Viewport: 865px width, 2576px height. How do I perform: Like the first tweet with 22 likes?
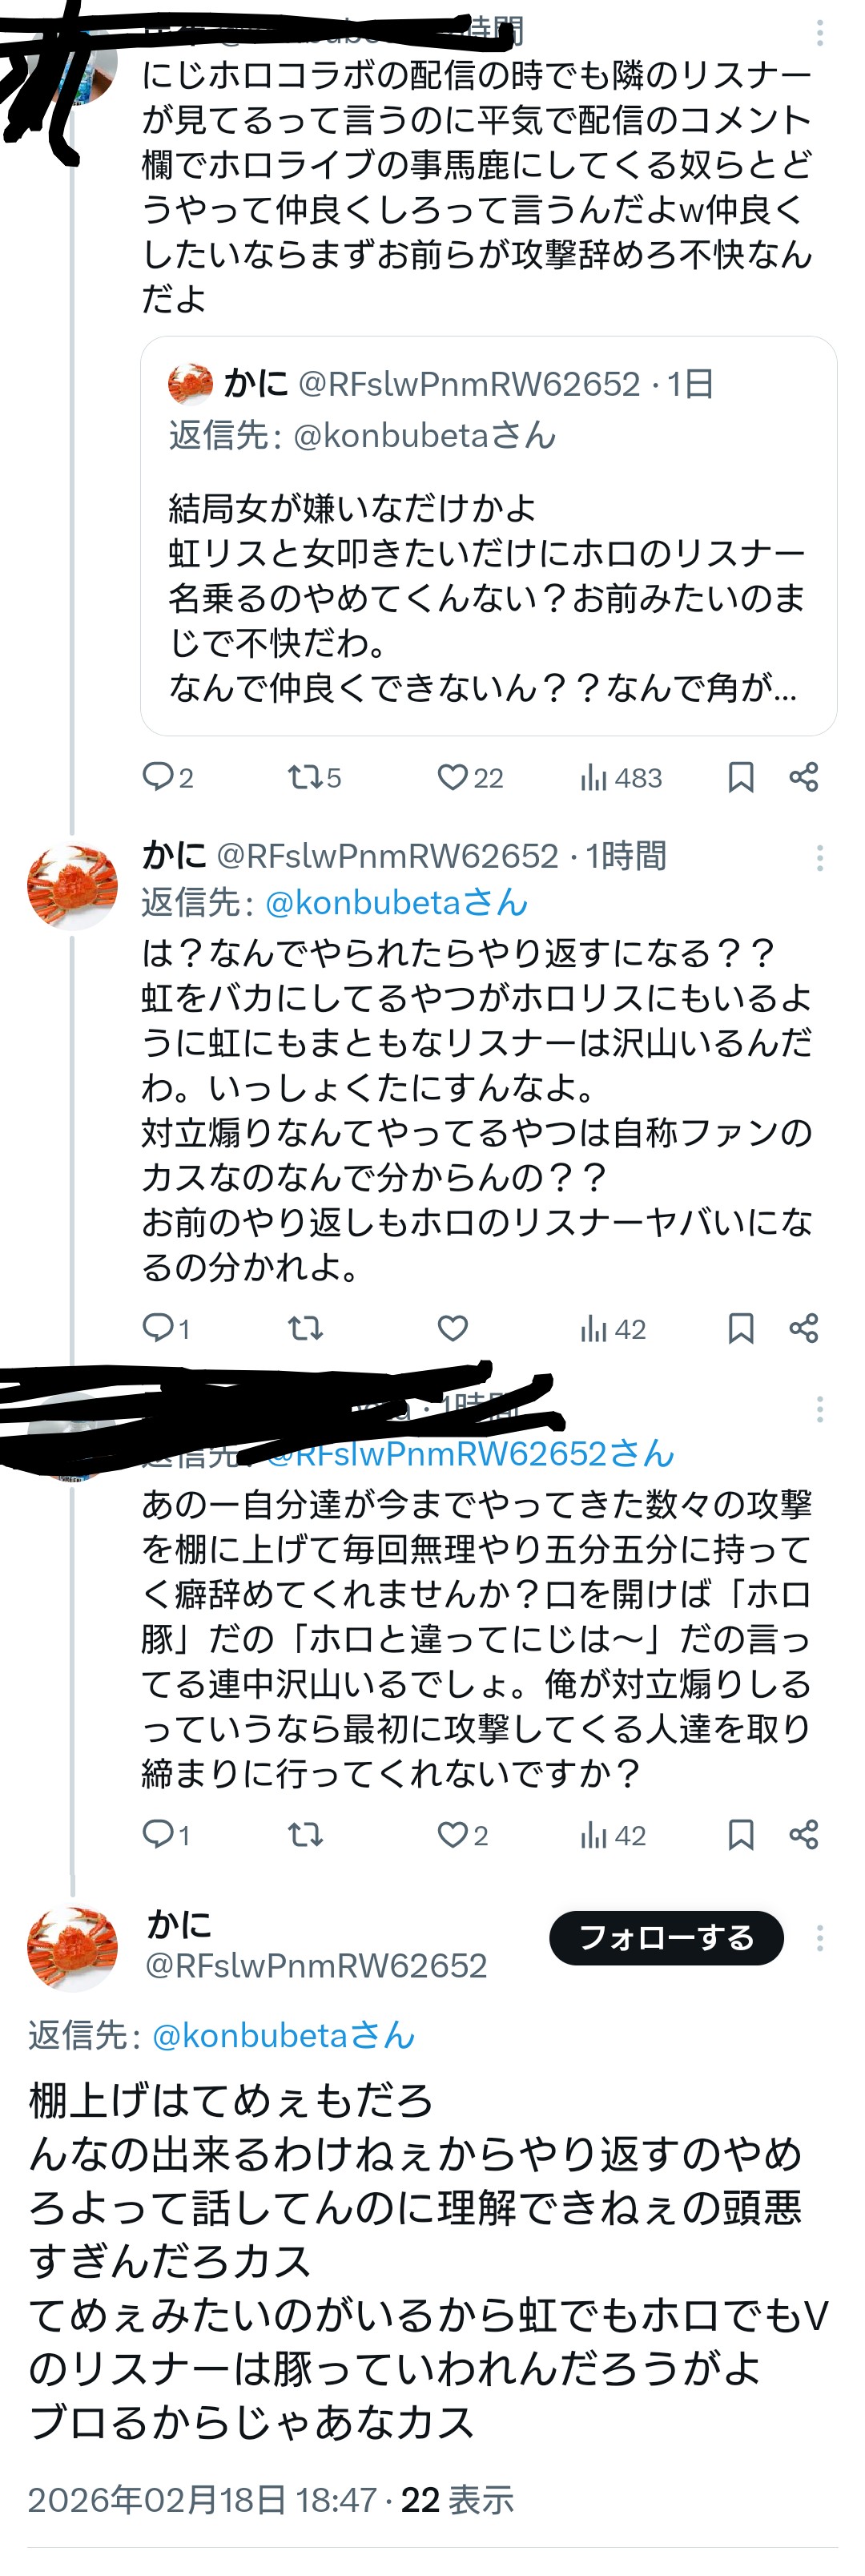(453, 777)
